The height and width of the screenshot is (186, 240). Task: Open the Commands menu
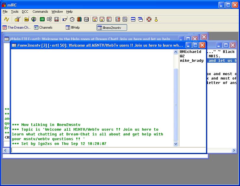pyautogui.click(x=40, y=12)
